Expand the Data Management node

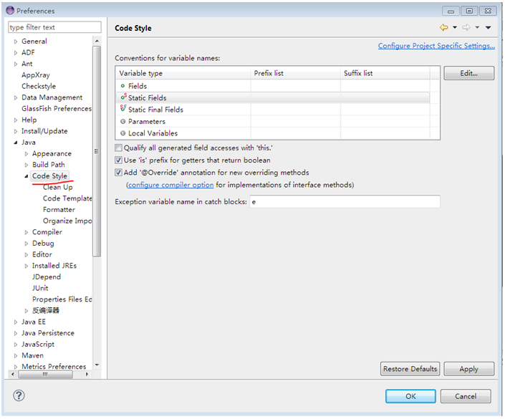[x=16, y=97]
